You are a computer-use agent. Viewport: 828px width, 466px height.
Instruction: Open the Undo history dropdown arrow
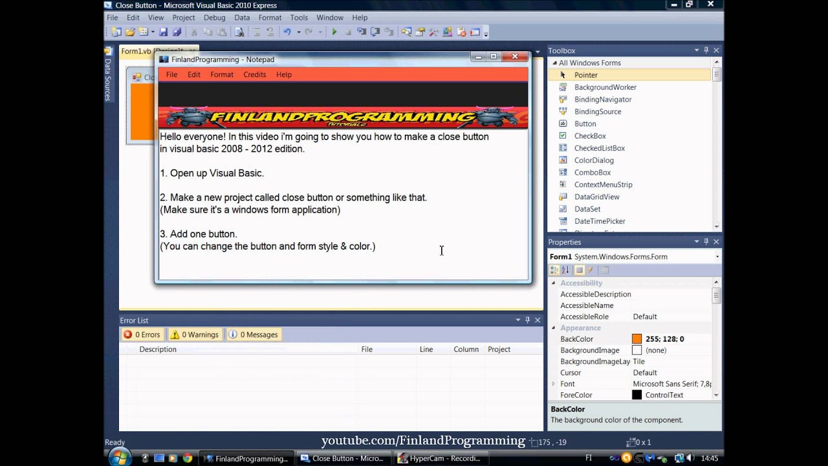(298, 32)
